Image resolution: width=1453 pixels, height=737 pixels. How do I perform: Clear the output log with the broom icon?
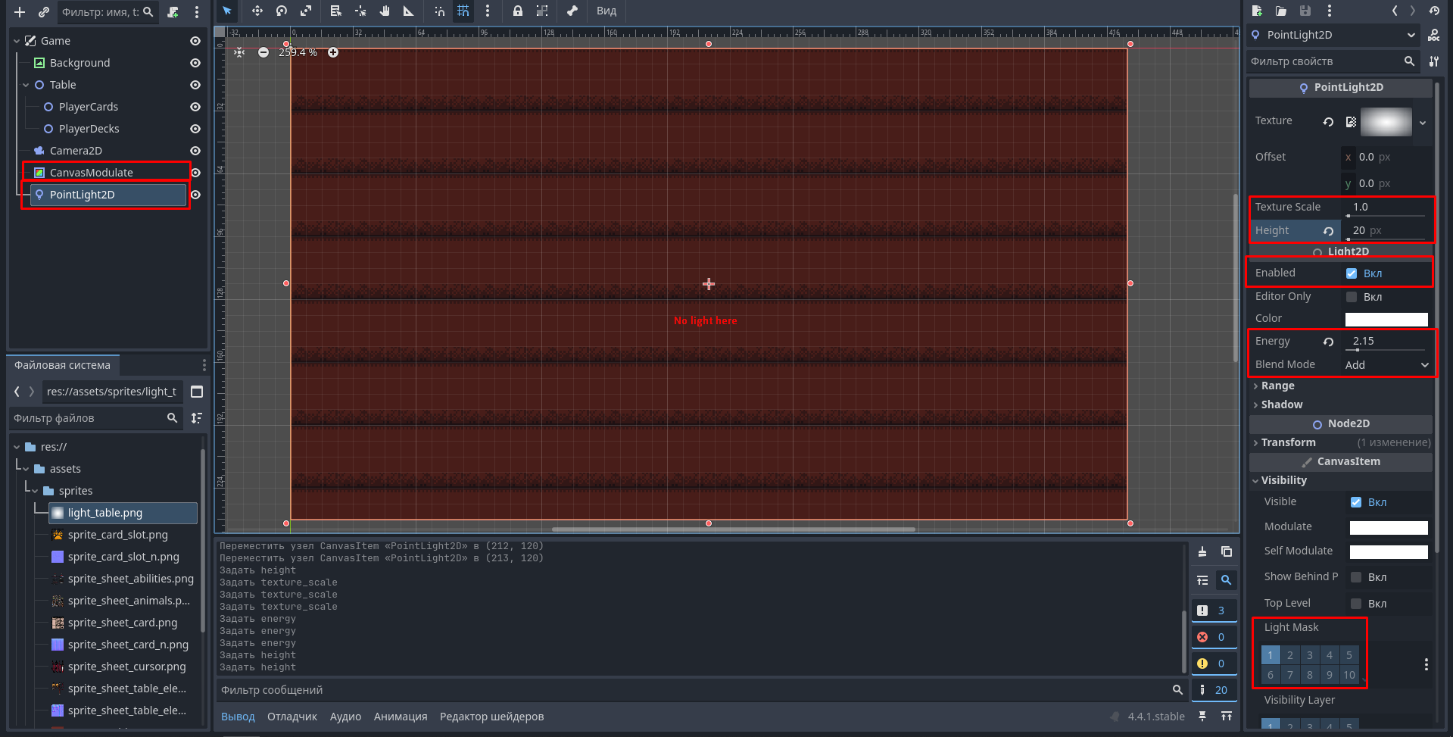[x=1202, y=551]
